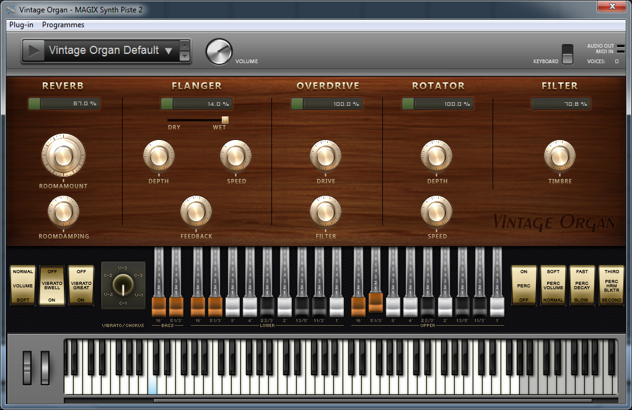The width and height of the screenshot is (632, 410).
Task: Click the master Volume knob
Action: [x=219, y=50]
